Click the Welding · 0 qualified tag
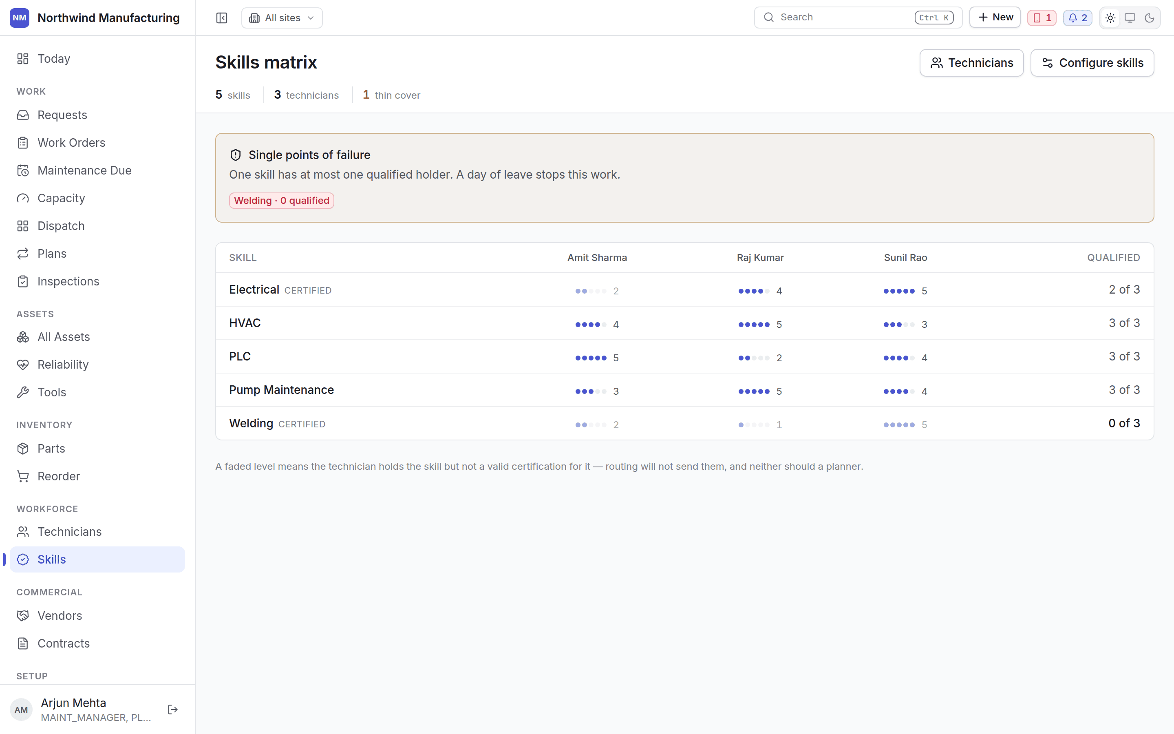This screenshot has width=1174, height=734. 281,201
